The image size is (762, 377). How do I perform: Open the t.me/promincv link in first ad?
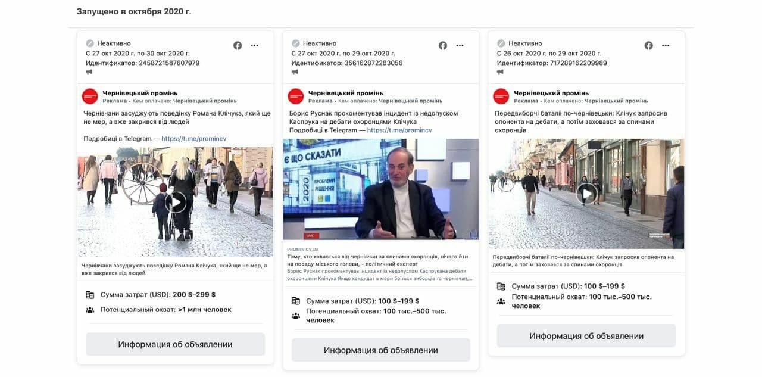tap(194, 139)
